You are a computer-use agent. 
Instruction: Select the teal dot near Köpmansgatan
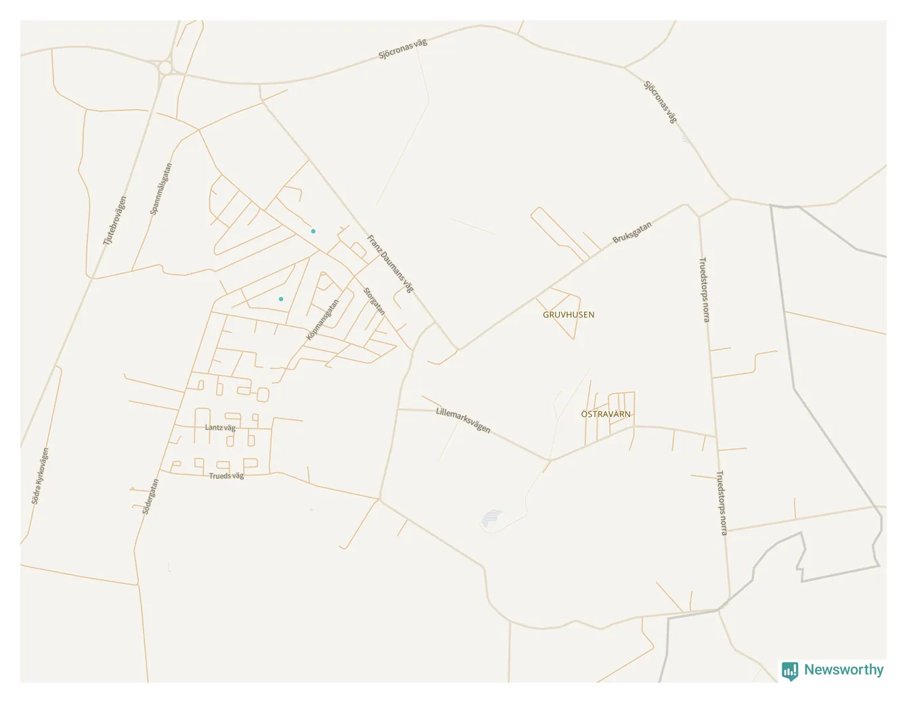(281, 299)
